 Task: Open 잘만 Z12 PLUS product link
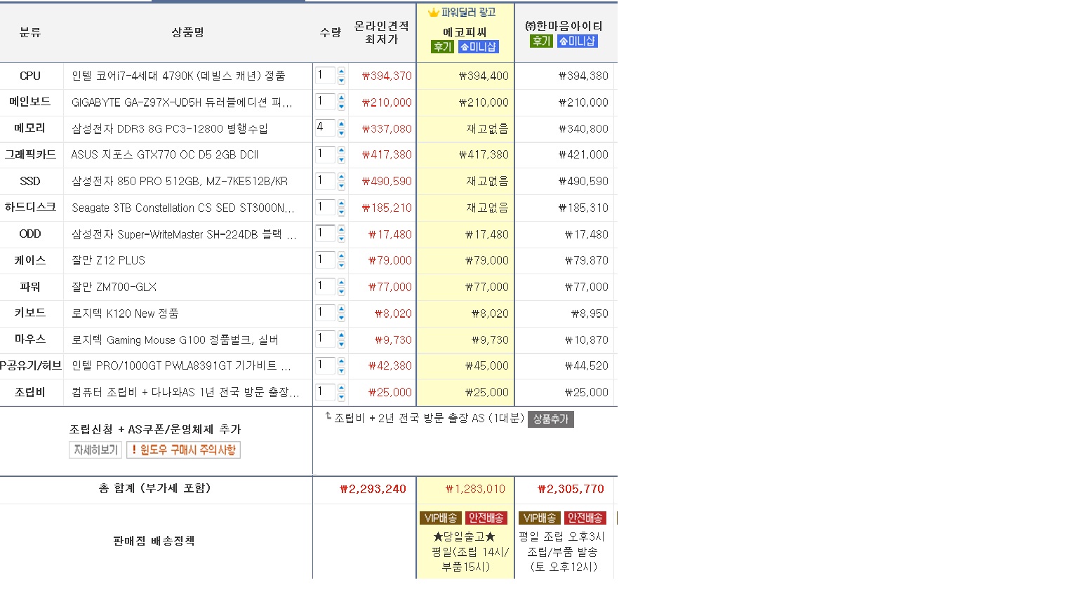tap(108, 260)
